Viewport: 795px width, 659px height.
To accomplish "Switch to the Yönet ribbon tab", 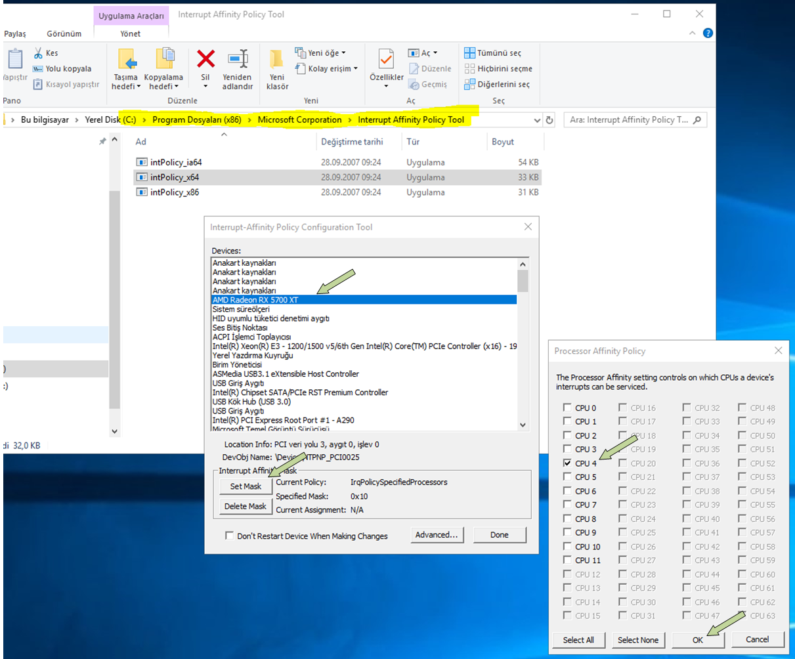I will click(131, 33).
